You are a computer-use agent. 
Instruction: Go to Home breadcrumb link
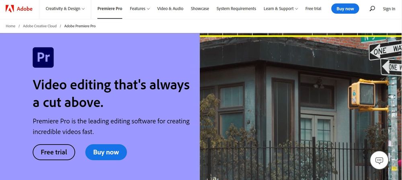click(10, 26)
